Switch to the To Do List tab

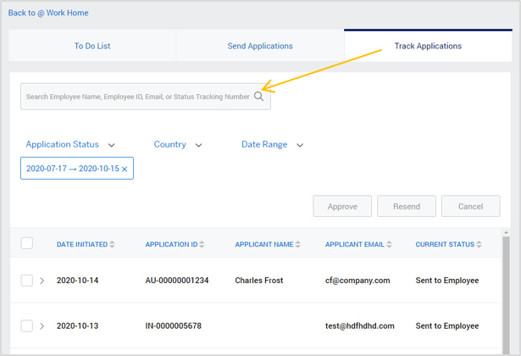pyautogui.click(x=92, y=46)
